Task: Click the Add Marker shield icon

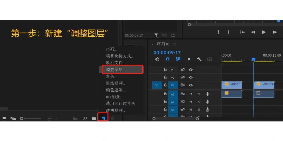Action: 189,59
